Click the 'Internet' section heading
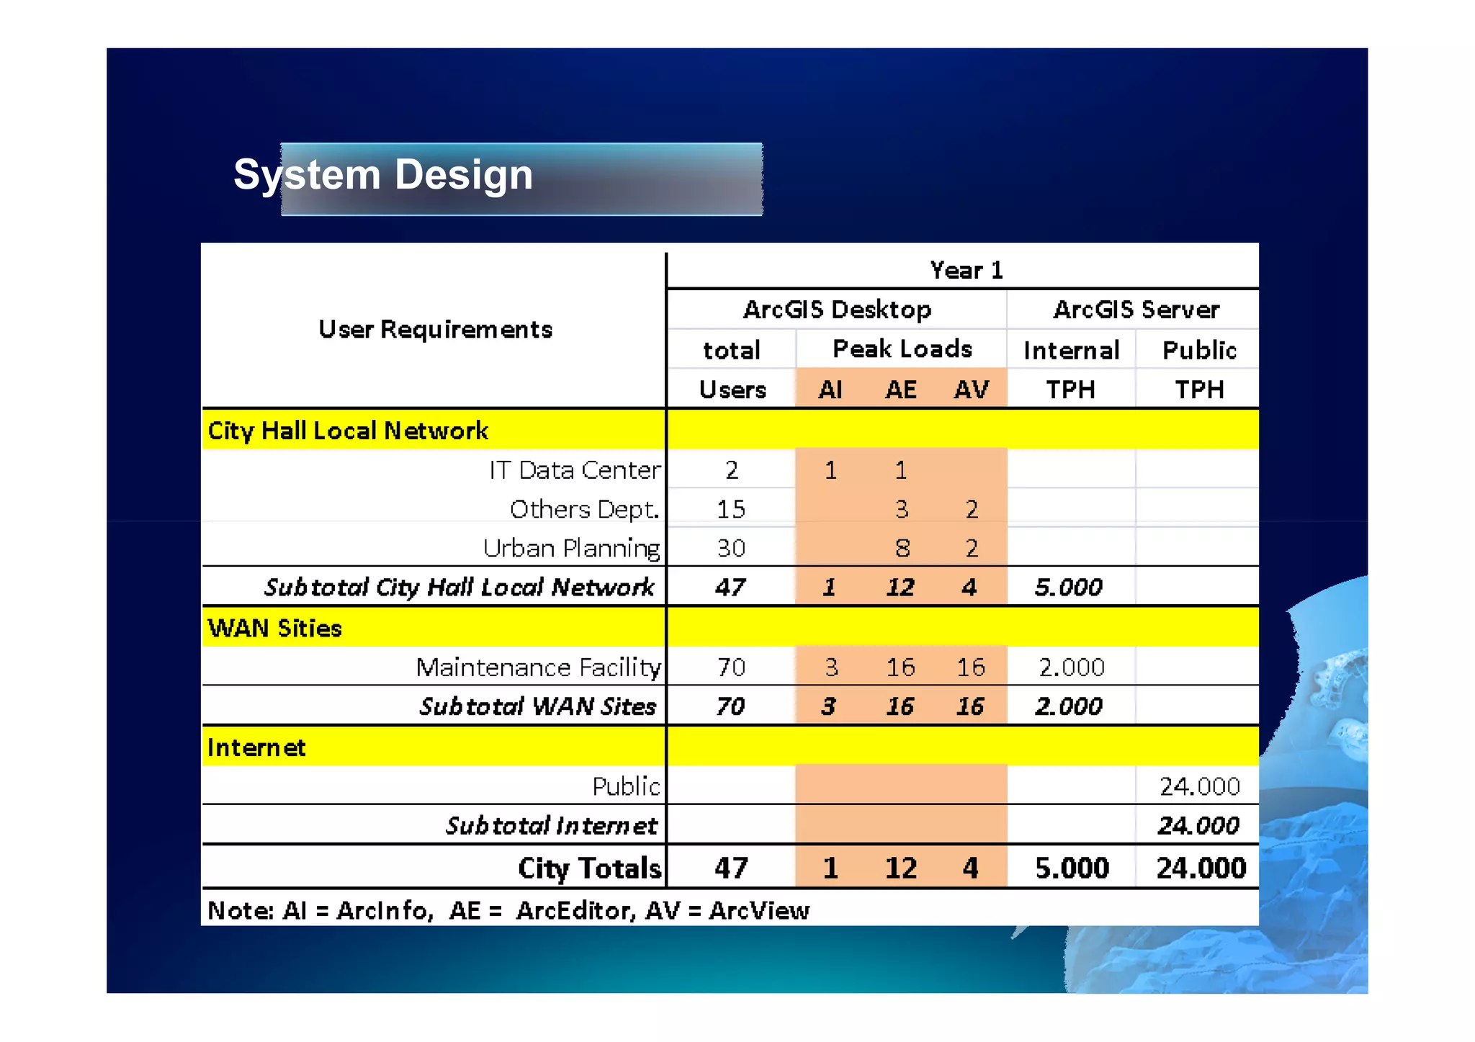 pos(256,747)
